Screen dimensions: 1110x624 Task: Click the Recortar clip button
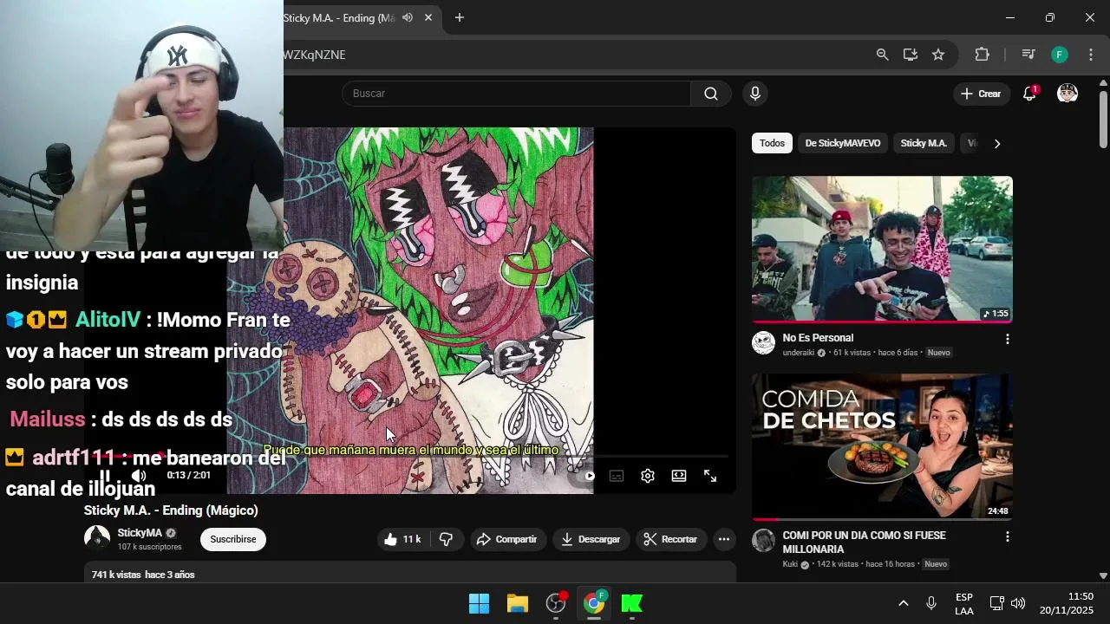click(670, 539)
